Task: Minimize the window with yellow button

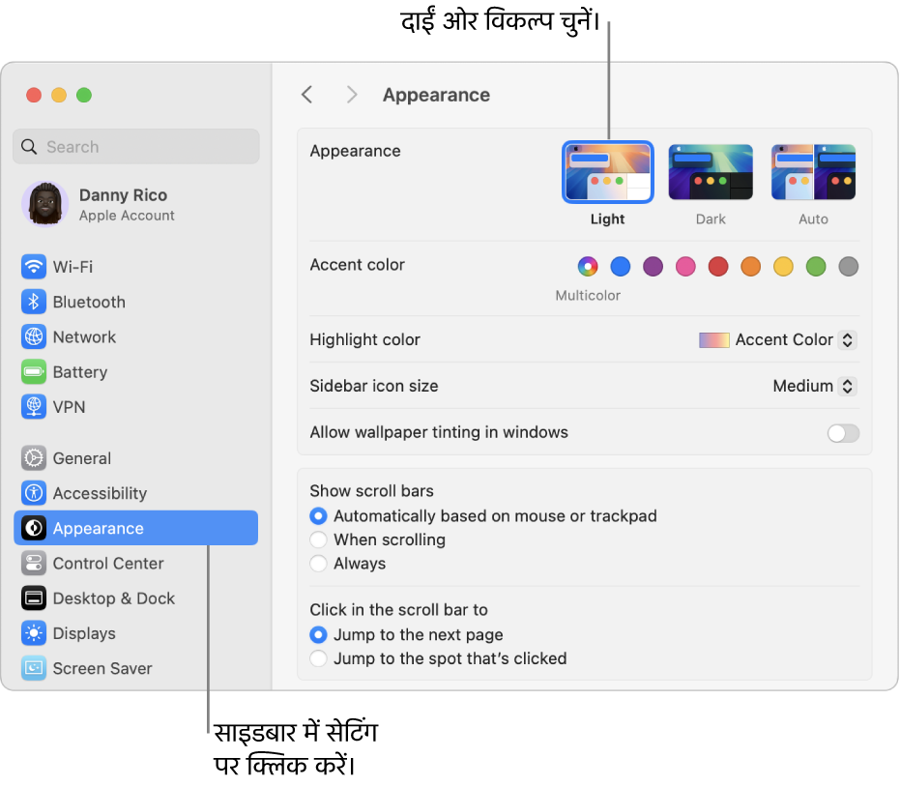Action: tap(59, 95)
